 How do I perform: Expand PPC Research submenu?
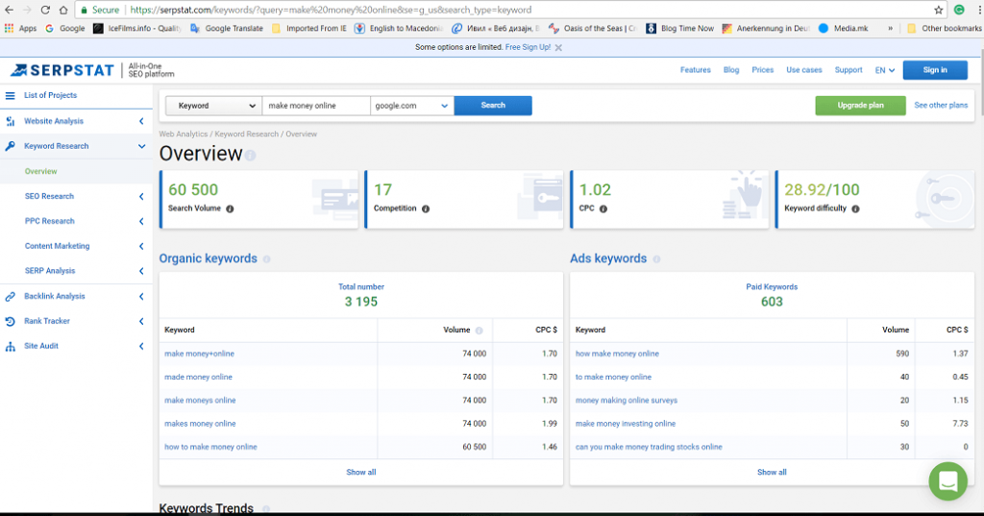[141, 222]
